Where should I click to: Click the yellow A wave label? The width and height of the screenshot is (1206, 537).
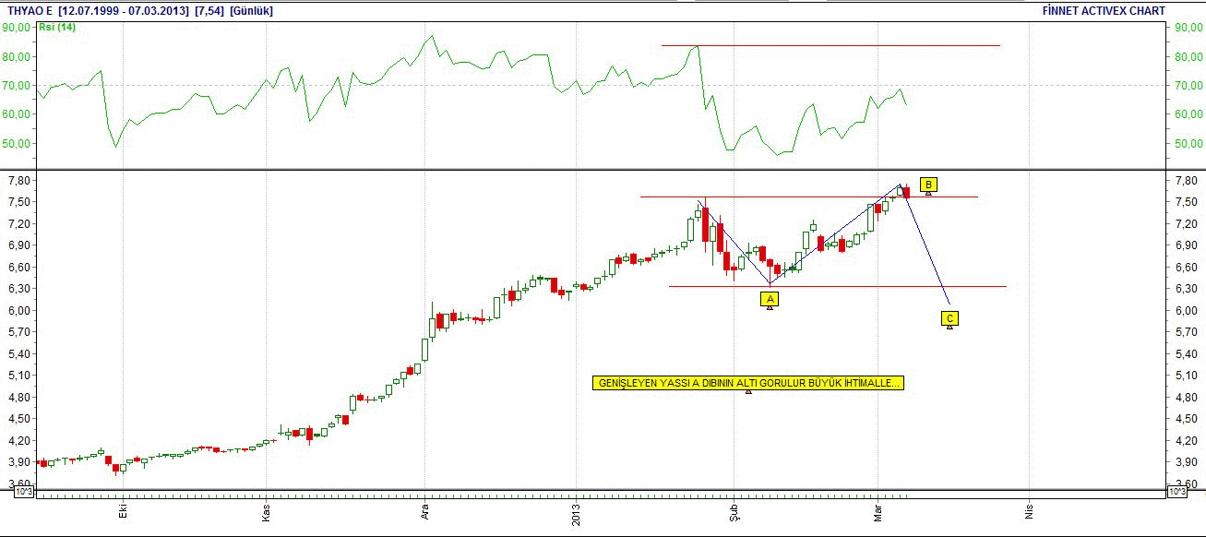pos(770,298)
